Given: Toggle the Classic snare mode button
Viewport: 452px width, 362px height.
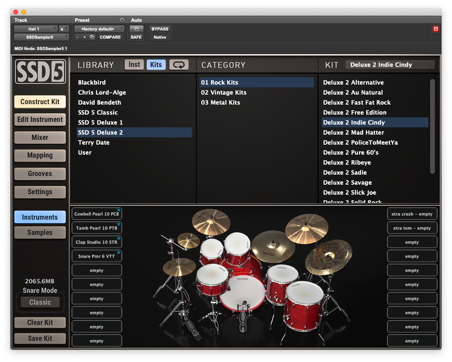Looking at the screenshot, I should click(40, 302).
